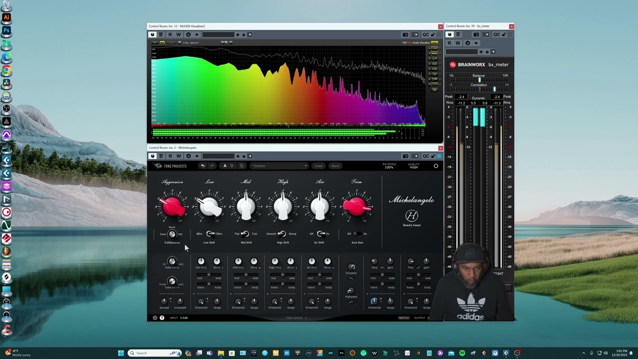
Task: Open Adobe Illustrator desktop icon
Action: click(x=6, y=17)
